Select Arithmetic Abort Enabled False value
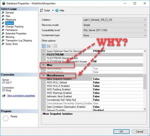Screen dimensions: 150x136 (96, 96)
